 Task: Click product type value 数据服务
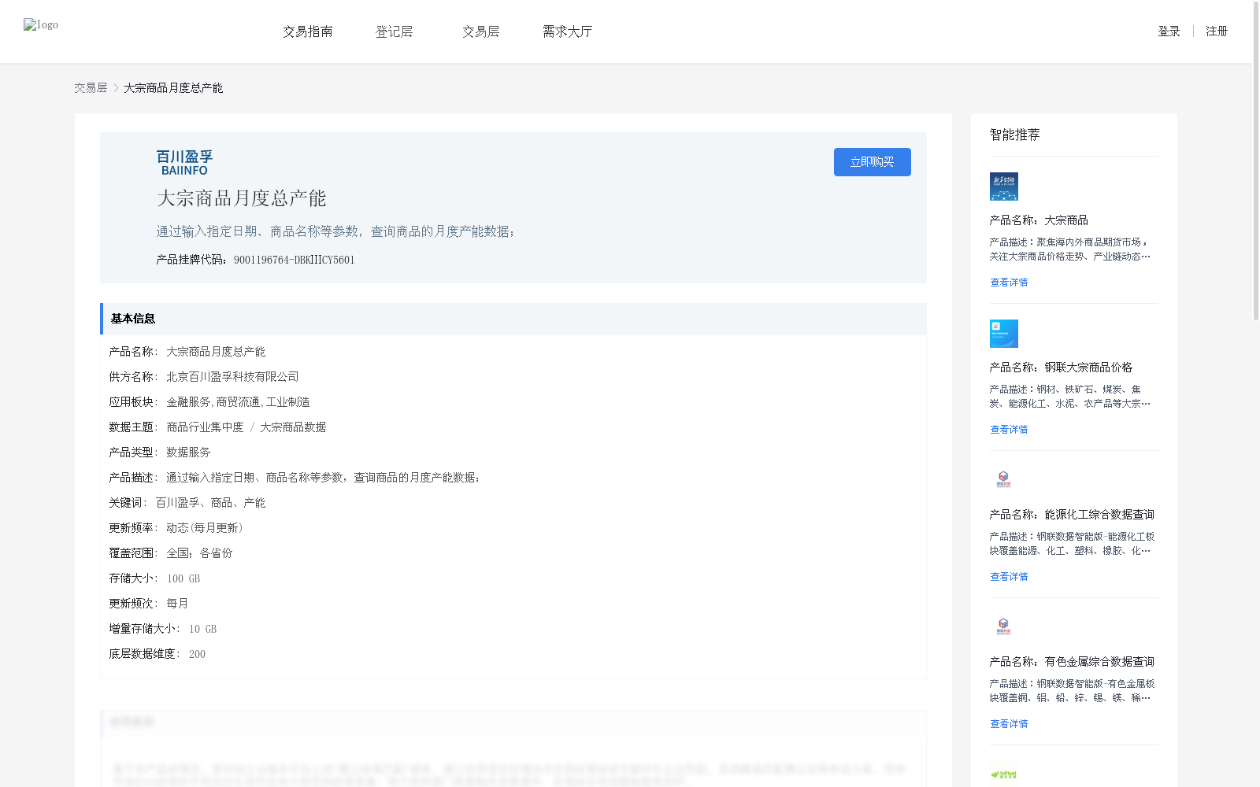188,453
